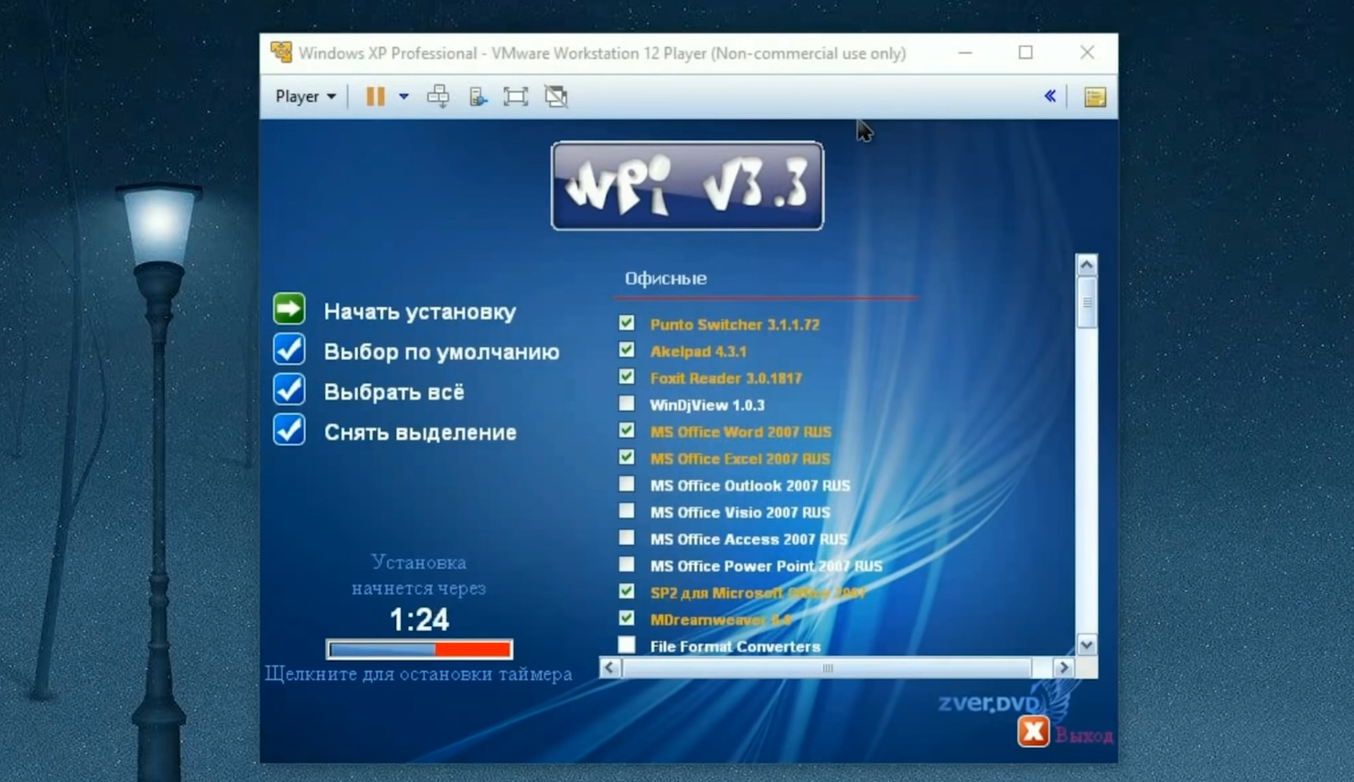The height and width of the screenshot is (782, 1354).
Task: Open the VMware notes/library icon
Action: [1095, 97]
